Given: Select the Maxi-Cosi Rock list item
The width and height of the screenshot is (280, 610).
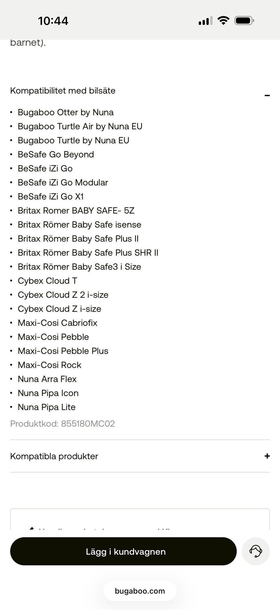Looking at the screenshot, I should coord(50,365).
